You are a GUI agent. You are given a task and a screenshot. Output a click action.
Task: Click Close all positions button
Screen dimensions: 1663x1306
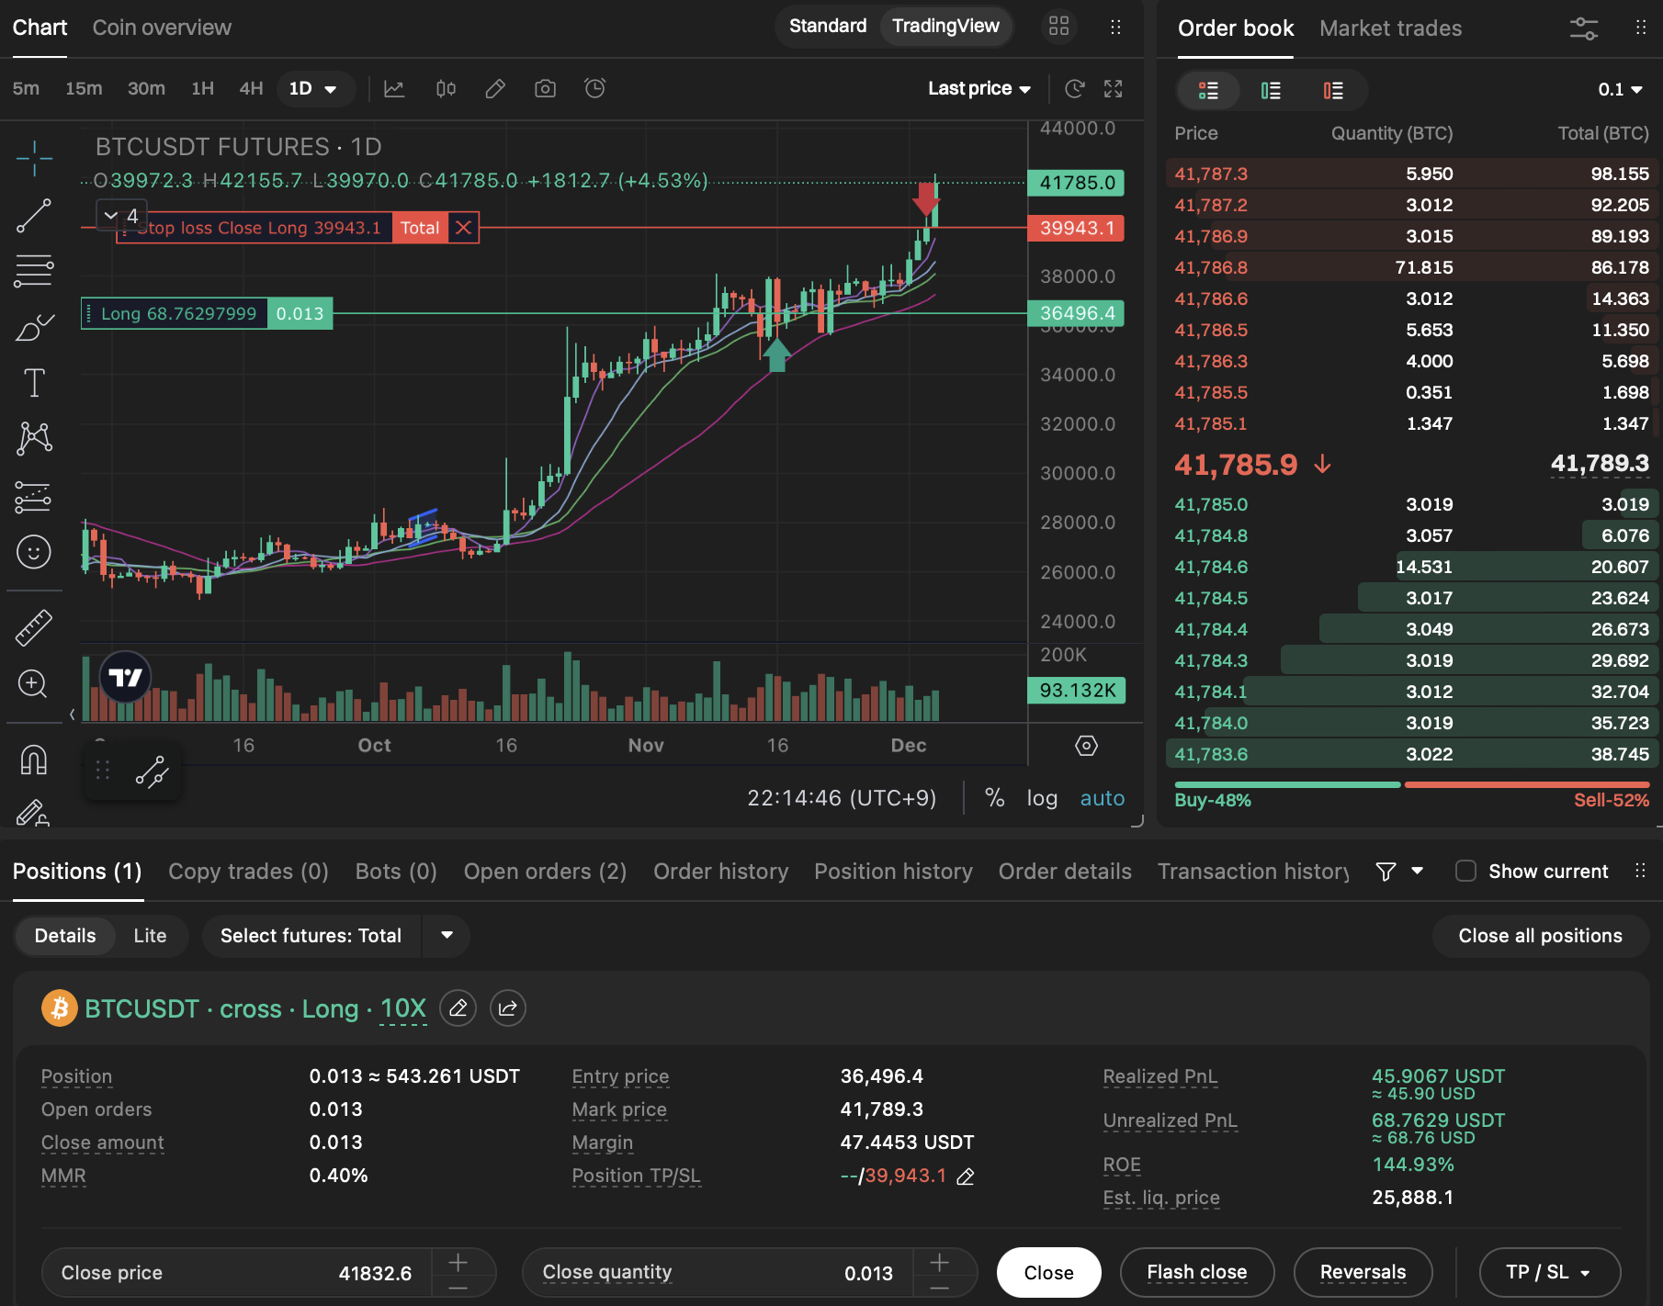click(1540, 936)
